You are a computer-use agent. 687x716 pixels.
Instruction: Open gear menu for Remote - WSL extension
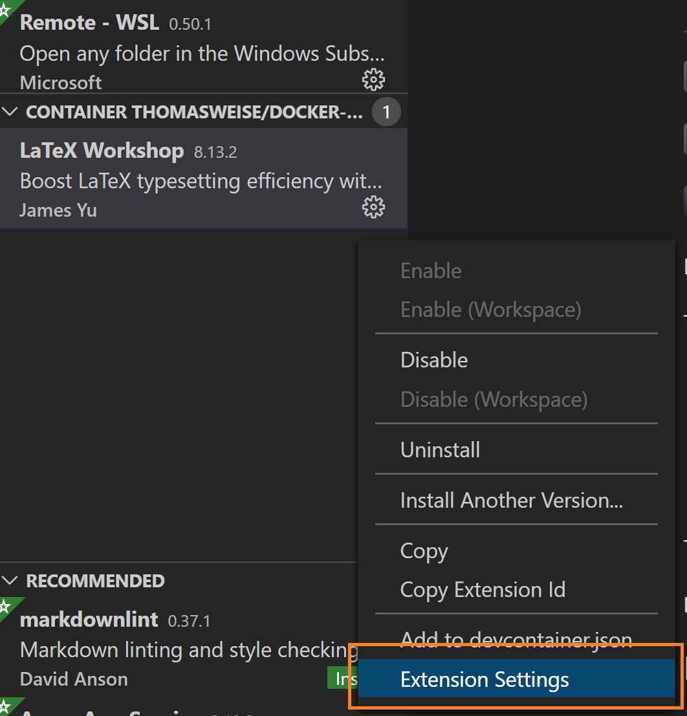(x=373, y=80)
